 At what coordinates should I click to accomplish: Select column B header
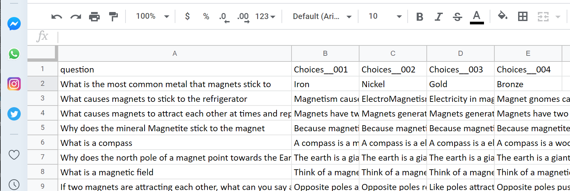coord(325,53)
